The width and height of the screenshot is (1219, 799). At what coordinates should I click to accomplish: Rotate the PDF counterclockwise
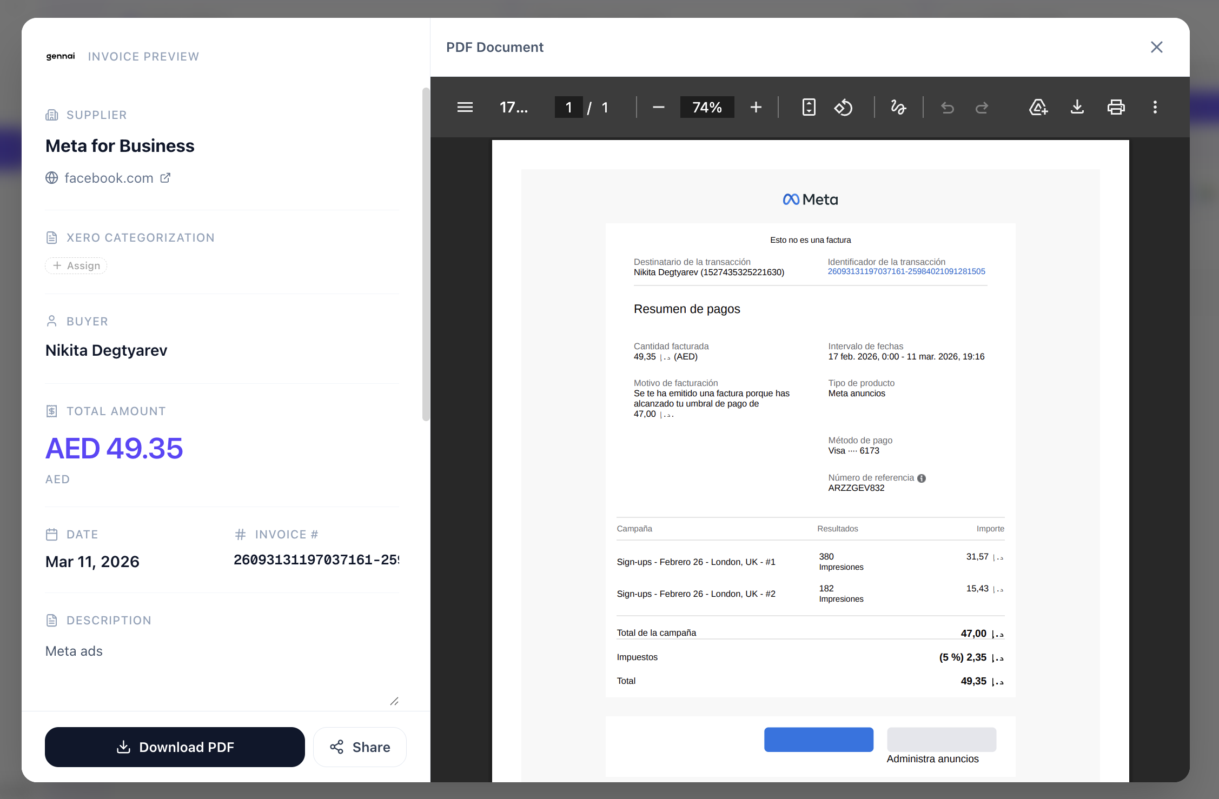point(843,107)
